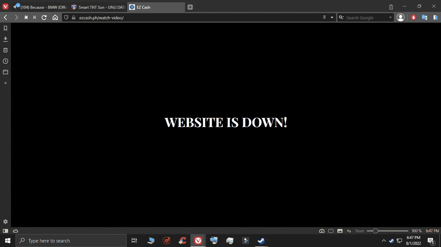The image size is (441, 247).
Task: Click the taskbar Type here to search box
Action: (x=71, y=241)
